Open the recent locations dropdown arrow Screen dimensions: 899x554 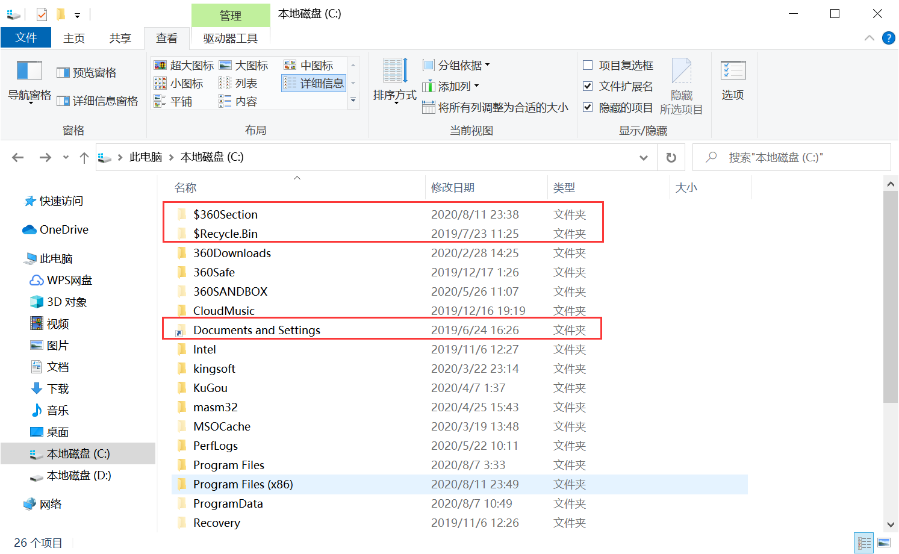(x=66, y=157)
